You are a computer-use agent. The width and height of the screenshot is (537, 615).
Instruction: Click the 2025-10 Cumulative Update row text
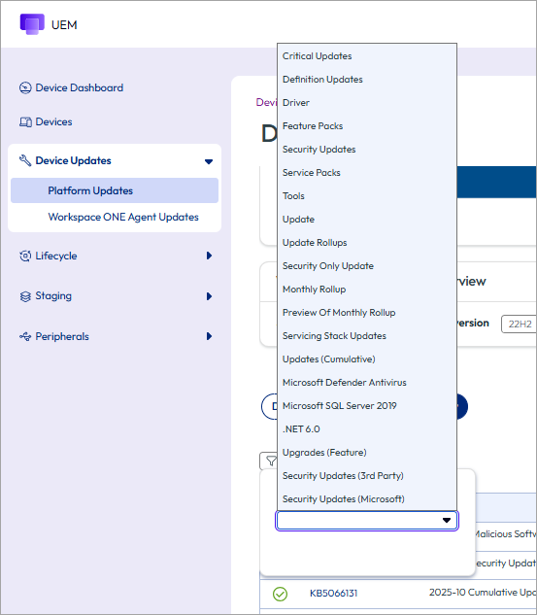(x=483, y=593)
